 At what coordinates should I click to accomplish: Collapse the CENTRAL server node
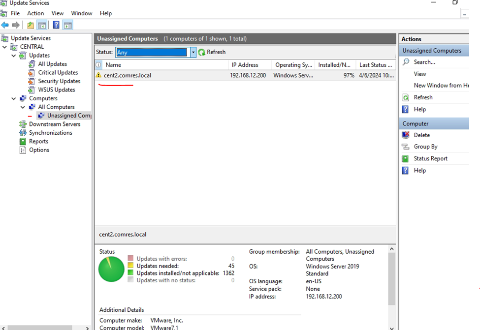5,47
